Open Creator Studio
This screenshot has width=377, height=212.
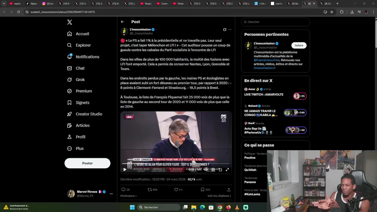pos(85,114)
